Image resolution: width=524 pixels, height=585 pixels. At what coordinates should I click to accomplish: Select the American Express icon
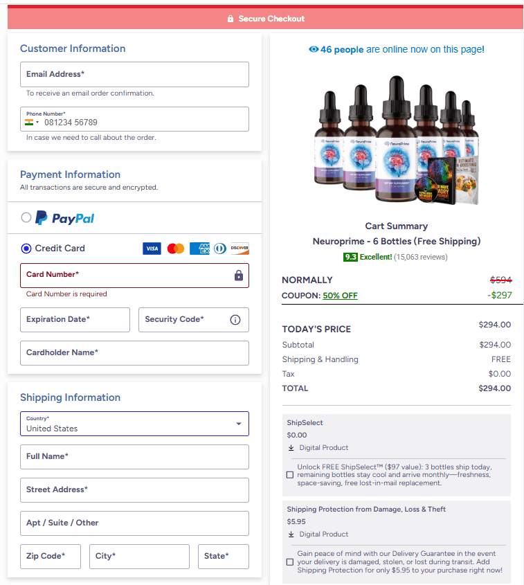pos(199,249)
